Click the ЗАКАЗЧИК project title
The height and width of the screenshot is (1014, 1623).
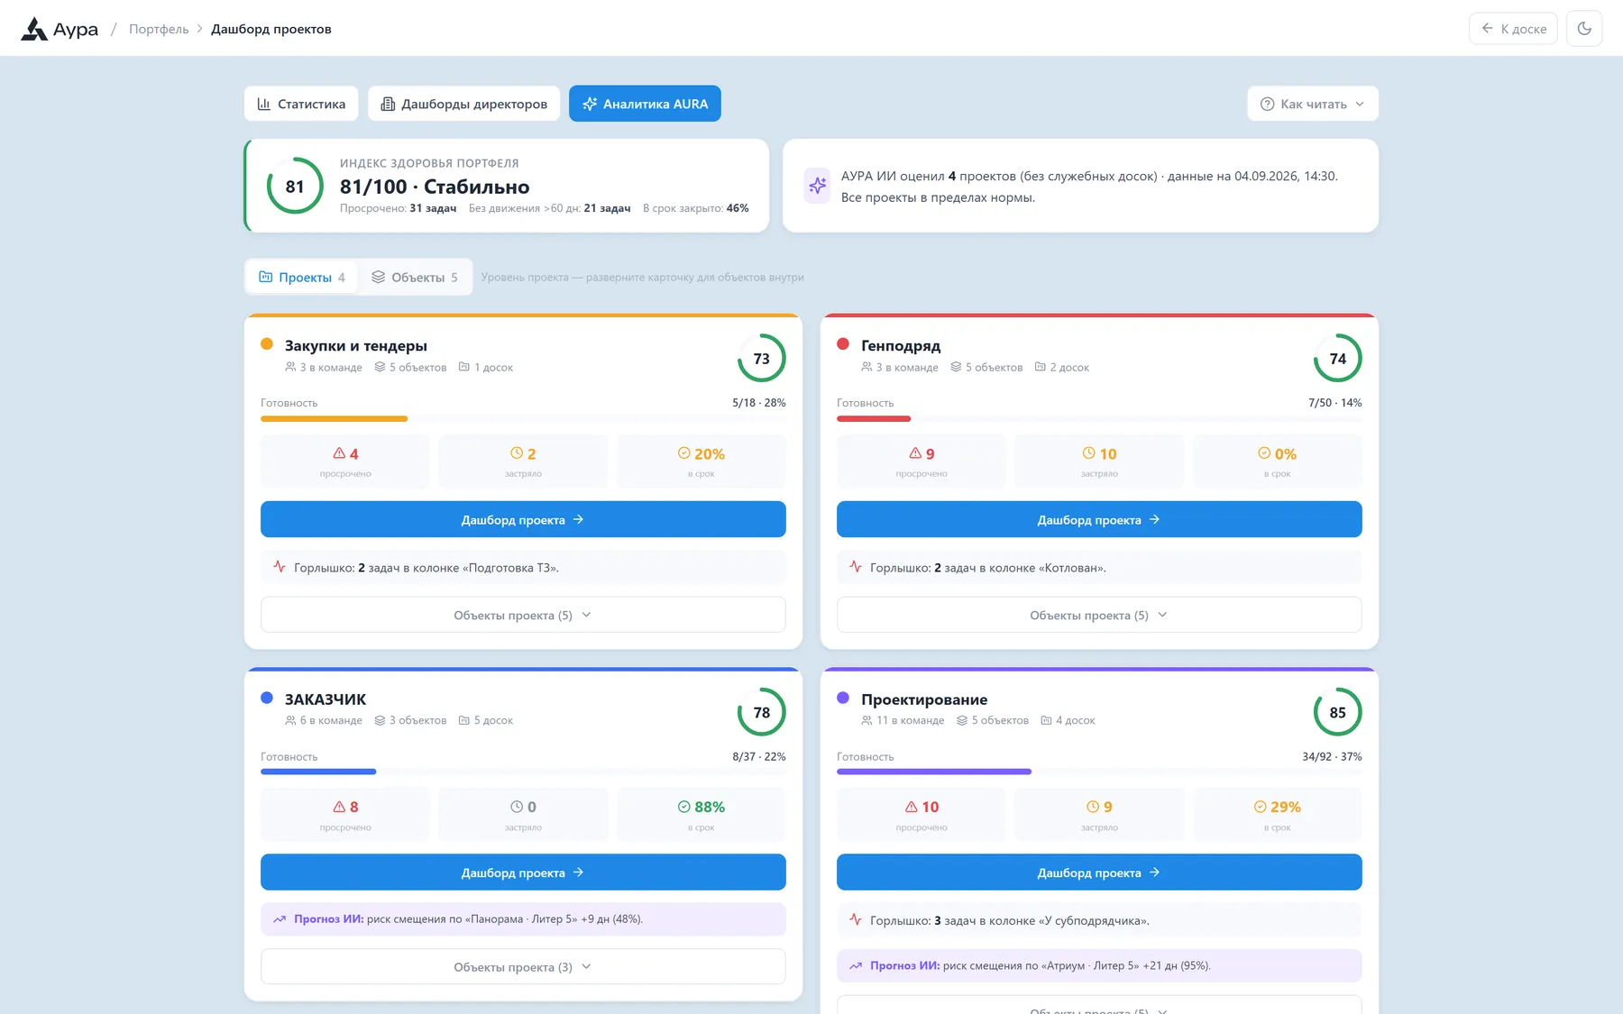(326, 699)
